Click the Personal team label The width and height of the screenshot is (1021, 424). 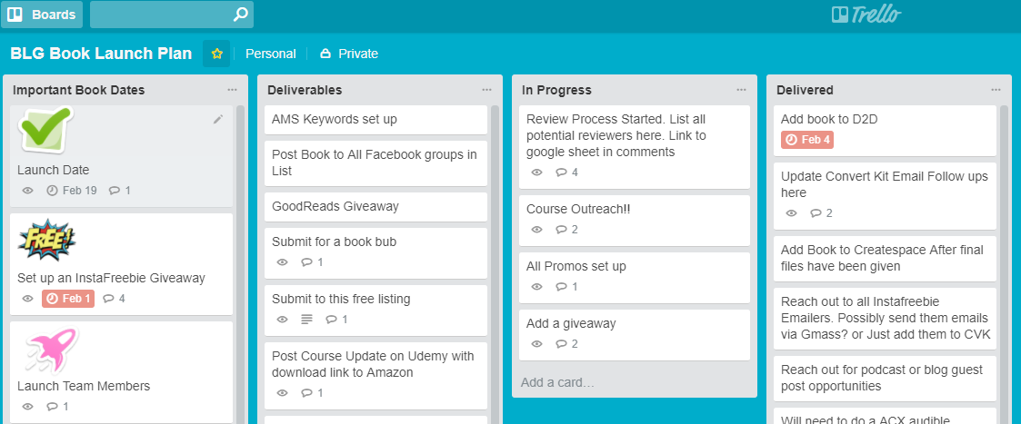pyautogui.click(x=270, y=54)
